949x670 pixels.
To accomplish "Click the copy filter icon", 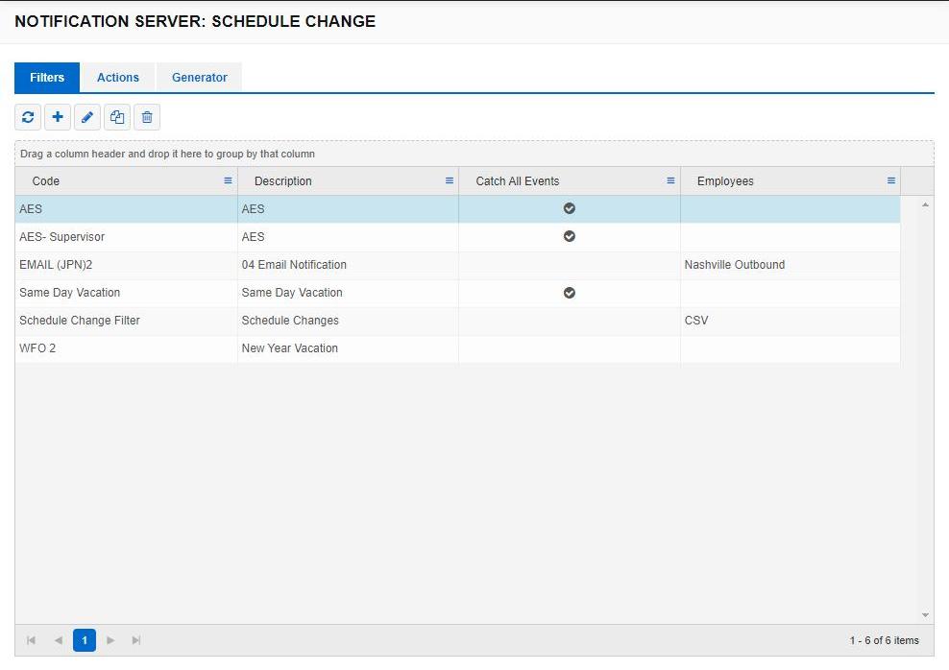I will click(x=117, y=116).
